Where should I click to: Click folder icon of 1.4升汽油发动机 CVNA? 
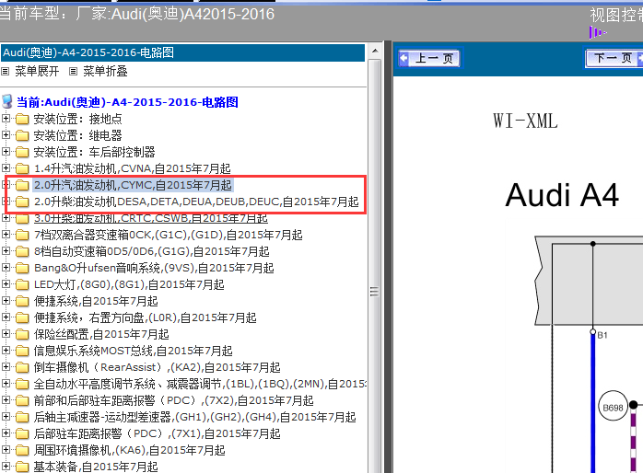pyautogui.click(x=22, y=168)
